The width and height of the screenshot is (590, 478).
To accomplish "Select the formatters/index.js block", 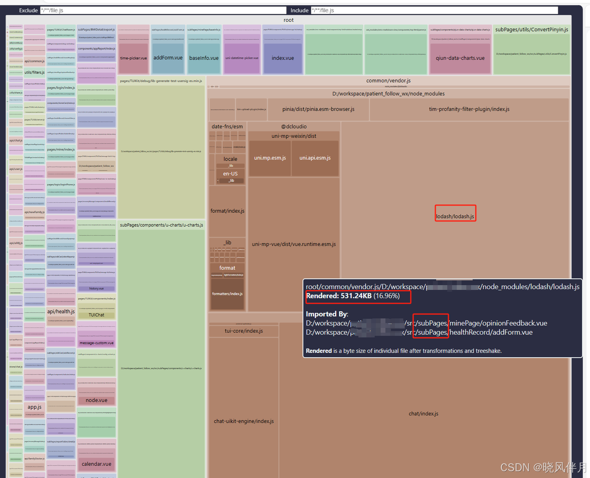I will coord(227,294).
